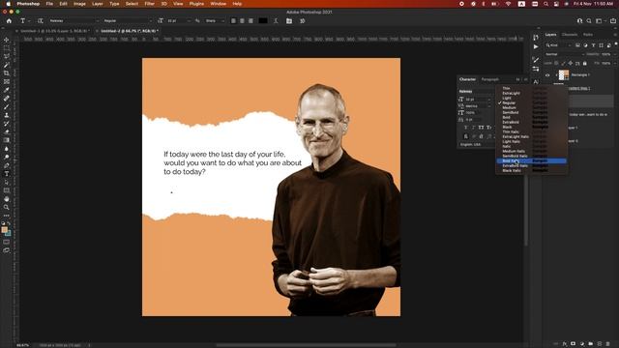Toggle layer filtering on/off switch
This screenshot has width=619, height=348.
(616, 44)
